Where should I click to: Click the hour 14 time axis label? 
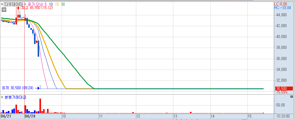(x=212, y=116)
